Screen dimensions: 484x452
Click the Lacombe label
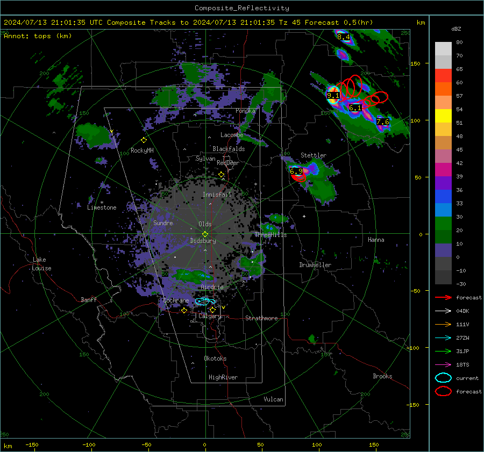click(x=232, y=135)
